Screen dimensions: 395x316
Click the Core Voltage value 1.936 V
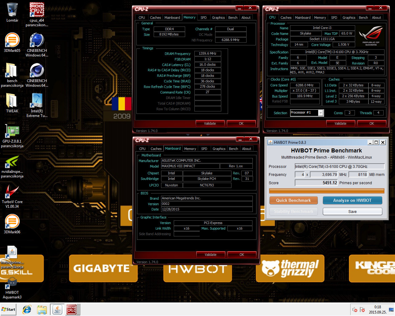tap(343, 44)
